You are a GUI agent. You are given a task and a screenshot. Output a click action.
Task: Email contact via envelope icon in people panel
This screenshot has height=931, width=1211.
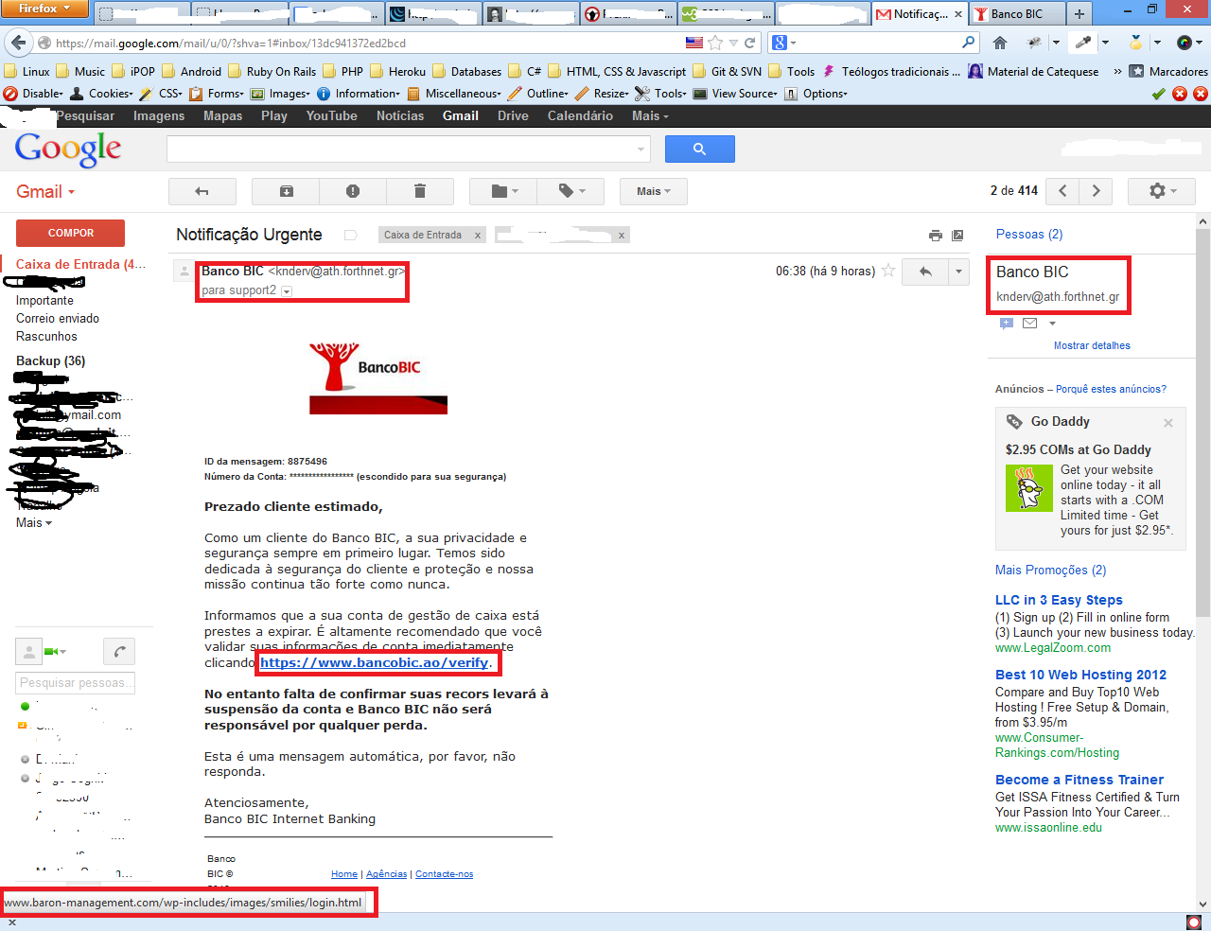coord(1030,323)
